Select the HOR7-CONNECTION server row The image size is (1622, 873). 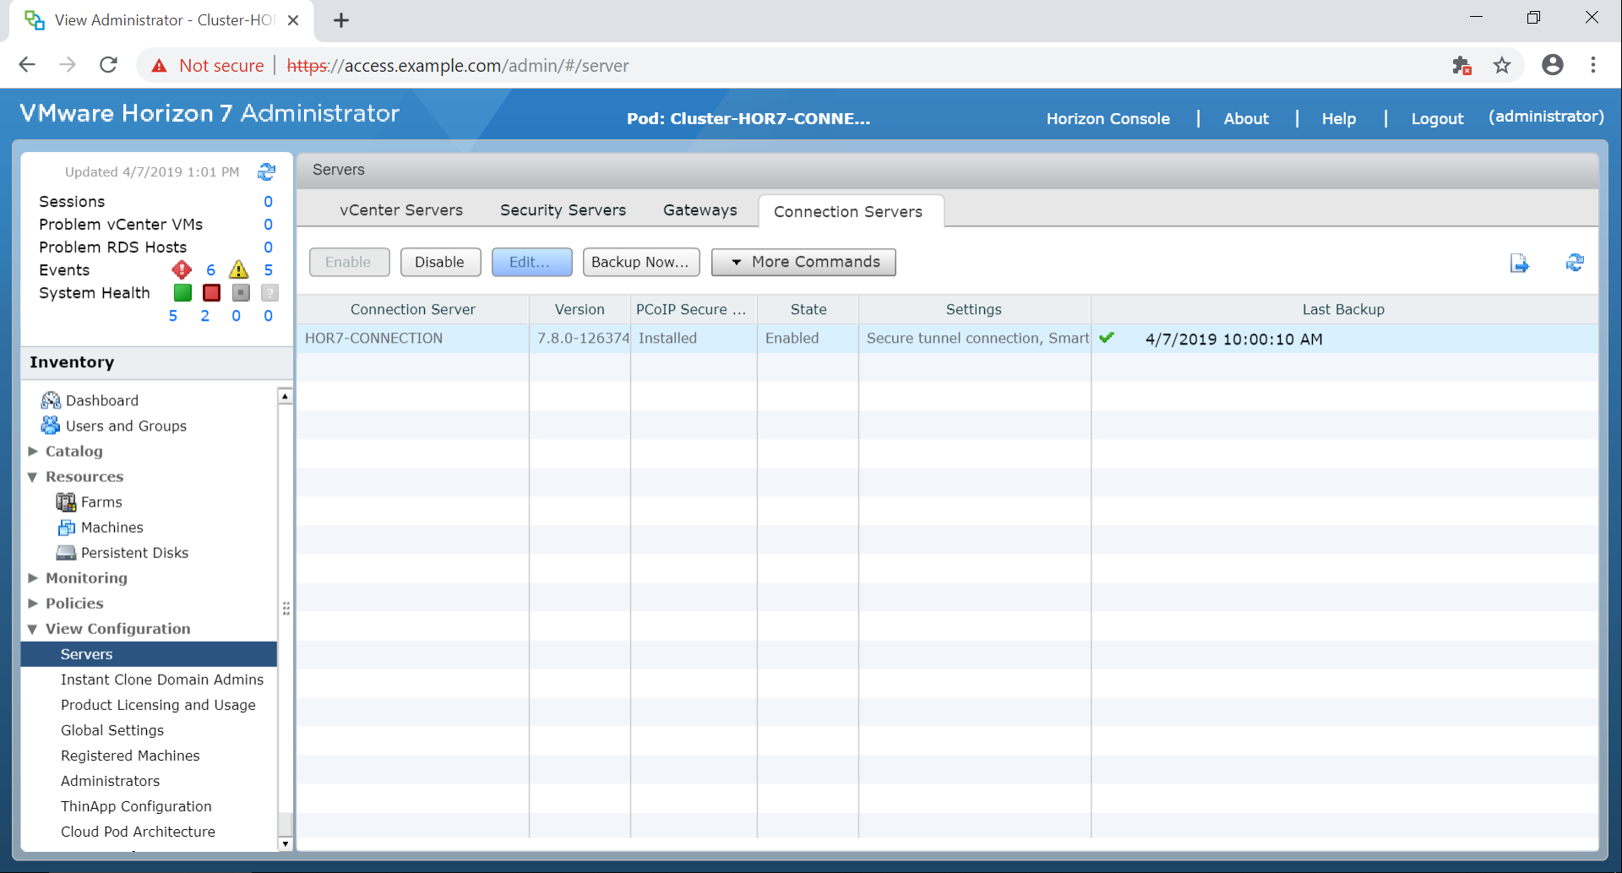coord(947,339)
